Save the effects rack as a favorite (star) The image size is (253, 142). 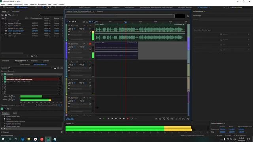pyautogui.click(x=62, y=68)
